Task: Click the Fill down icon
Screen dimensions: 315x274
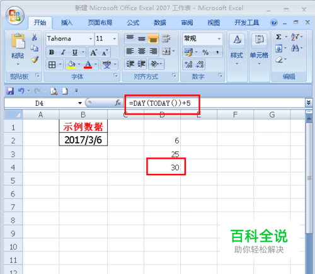Action: pyautogui.click(x=278, y=49)
